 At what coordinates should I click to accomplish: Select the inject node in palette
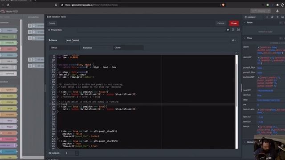[x=9, y=31]
